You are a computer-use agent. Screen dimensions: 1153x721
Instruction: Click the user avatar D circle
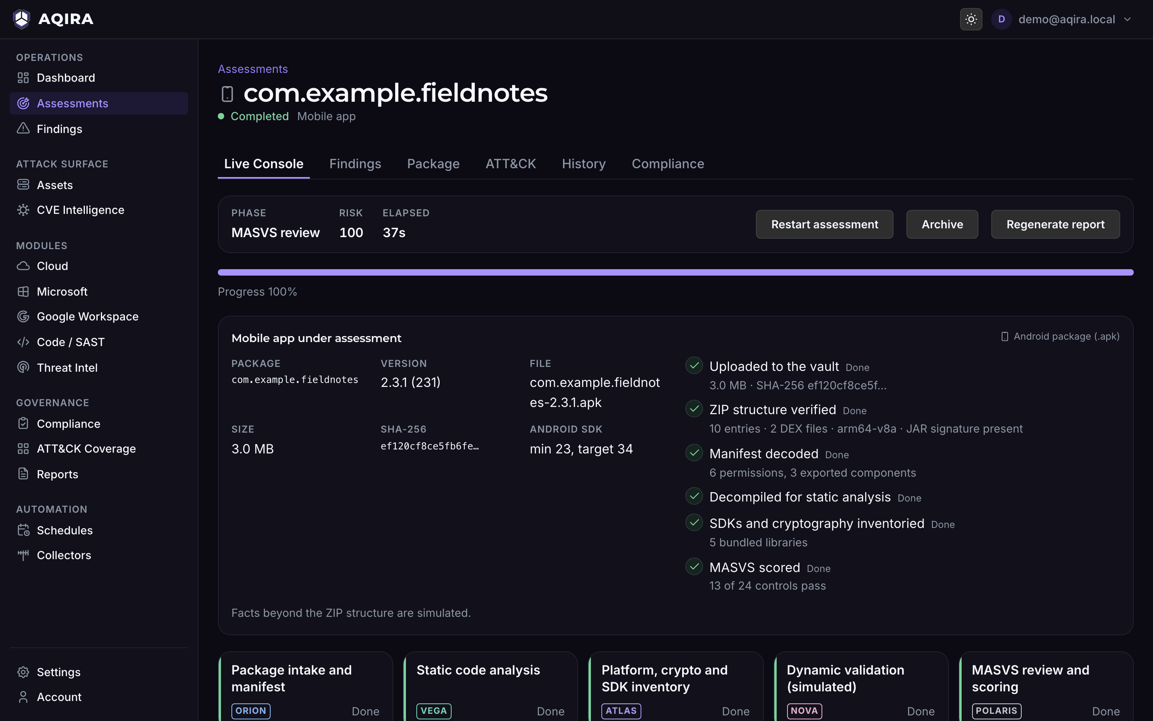pos(1001,19)
